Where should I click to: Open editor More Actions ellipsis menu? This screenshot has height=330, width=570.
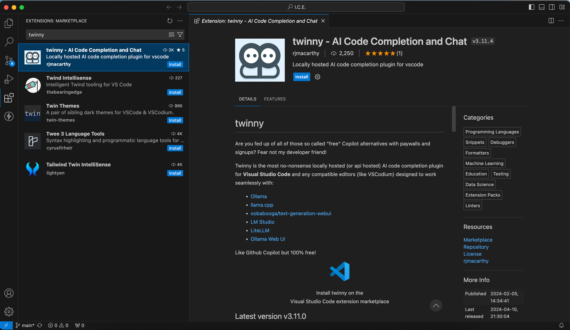(561, 21)
